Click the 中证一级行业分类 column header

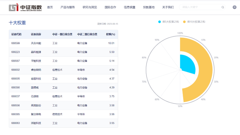tap(62, 34)
